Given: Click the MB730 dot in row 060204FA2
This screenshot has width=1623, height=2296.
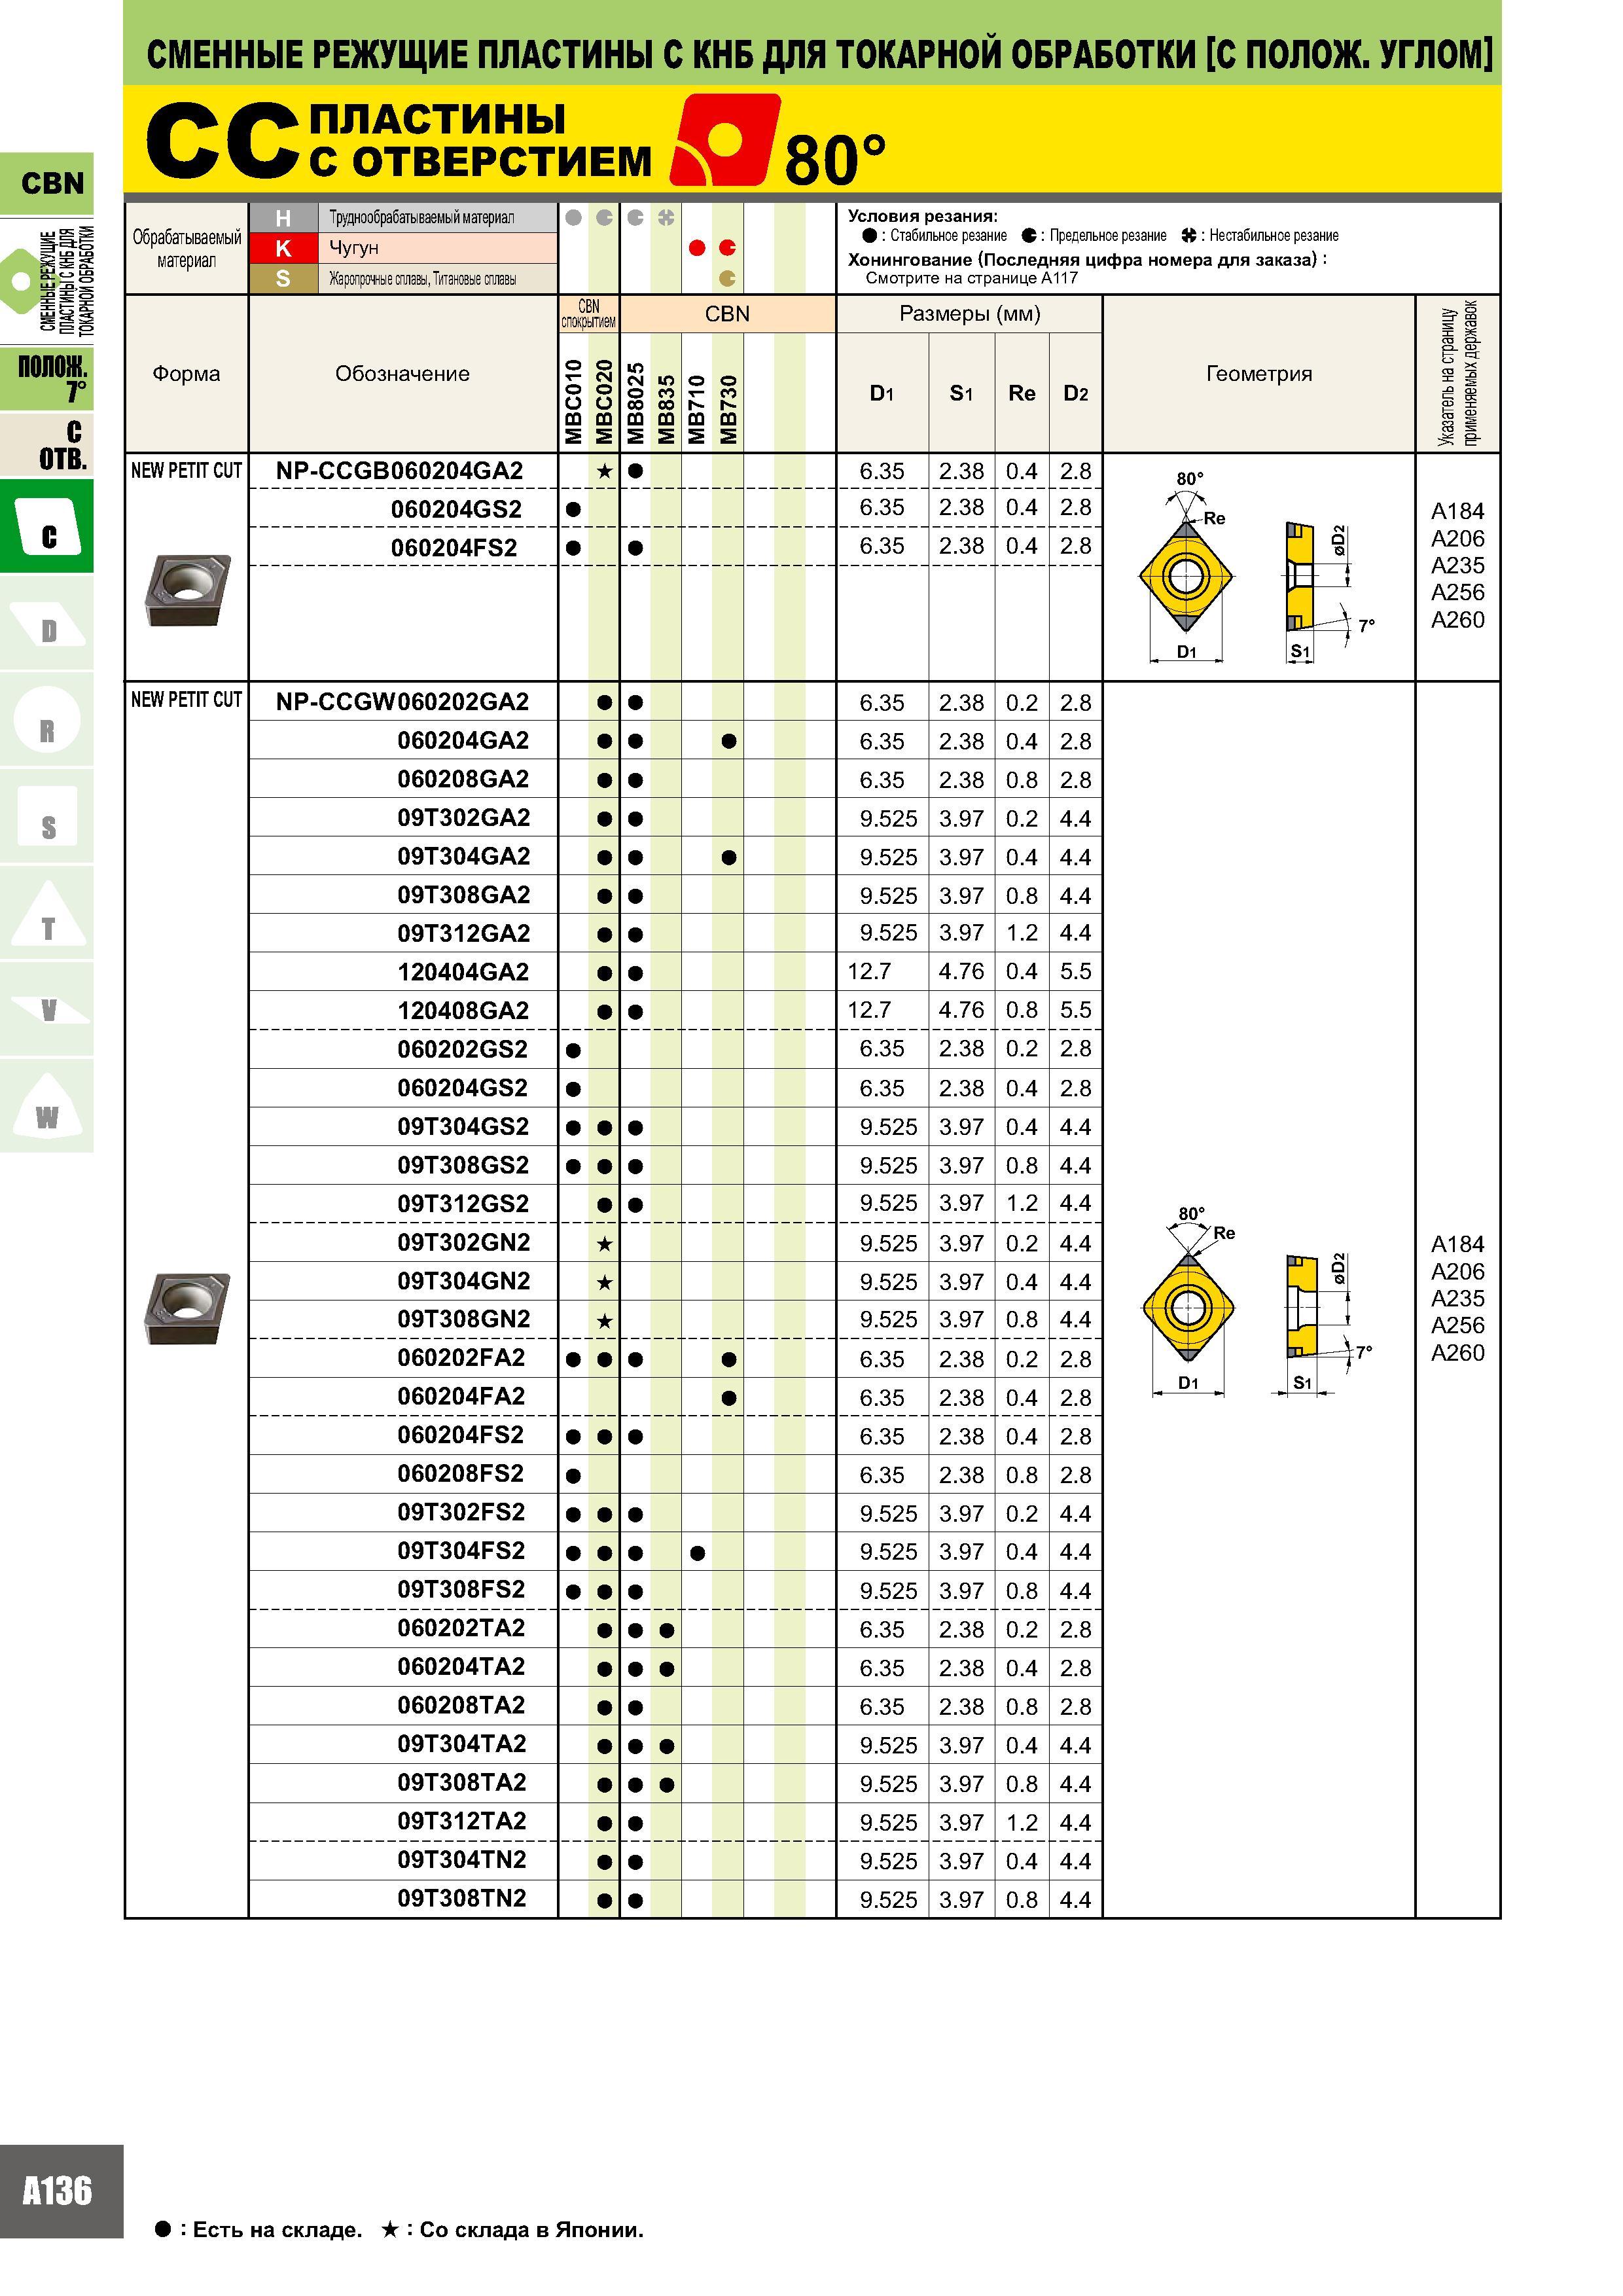Looking at the screenshot, I should [x=729, y=1398].
